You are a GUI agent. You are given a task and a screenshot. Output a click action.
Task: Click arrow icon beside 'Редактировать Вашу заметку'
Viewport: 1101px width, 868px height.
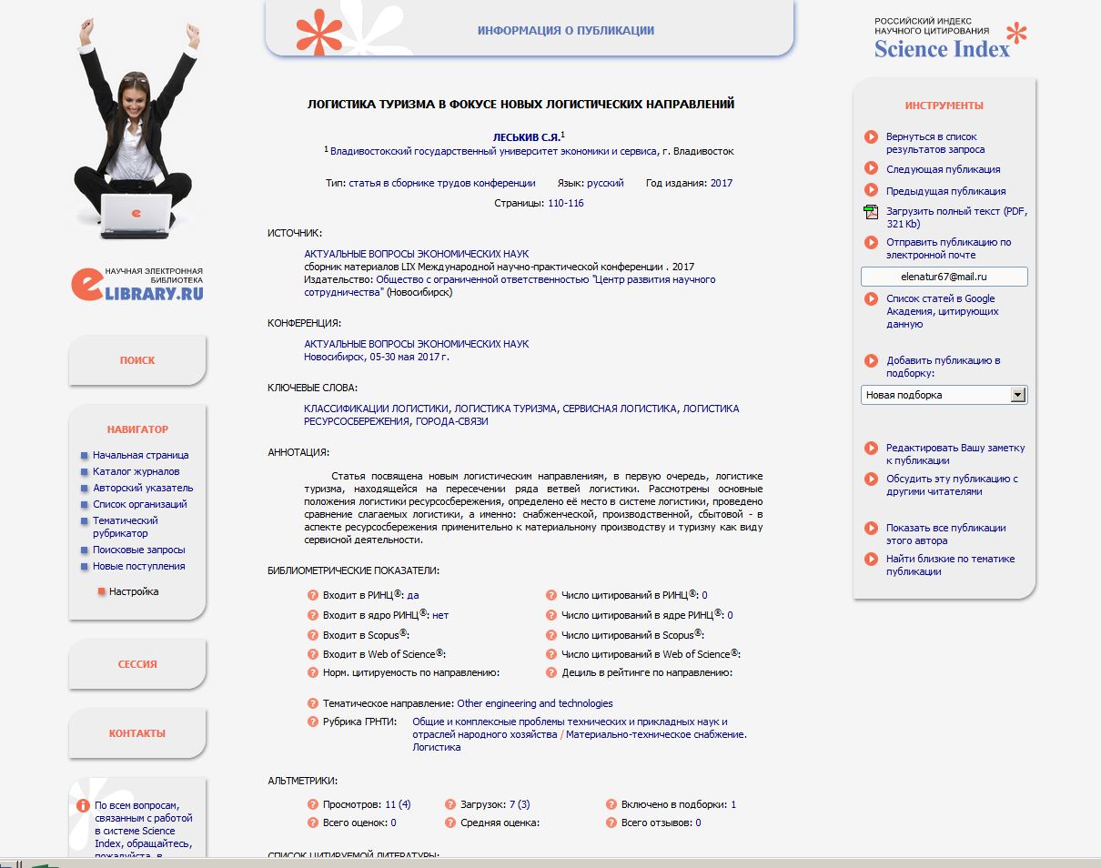[x=871, y=449]
